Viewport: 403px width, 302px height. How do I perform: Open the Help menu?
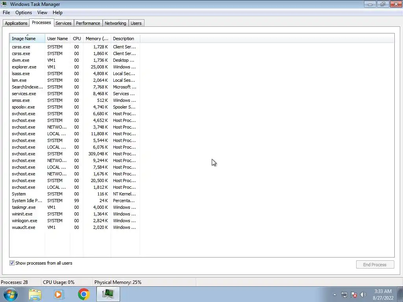coord(57,13)
